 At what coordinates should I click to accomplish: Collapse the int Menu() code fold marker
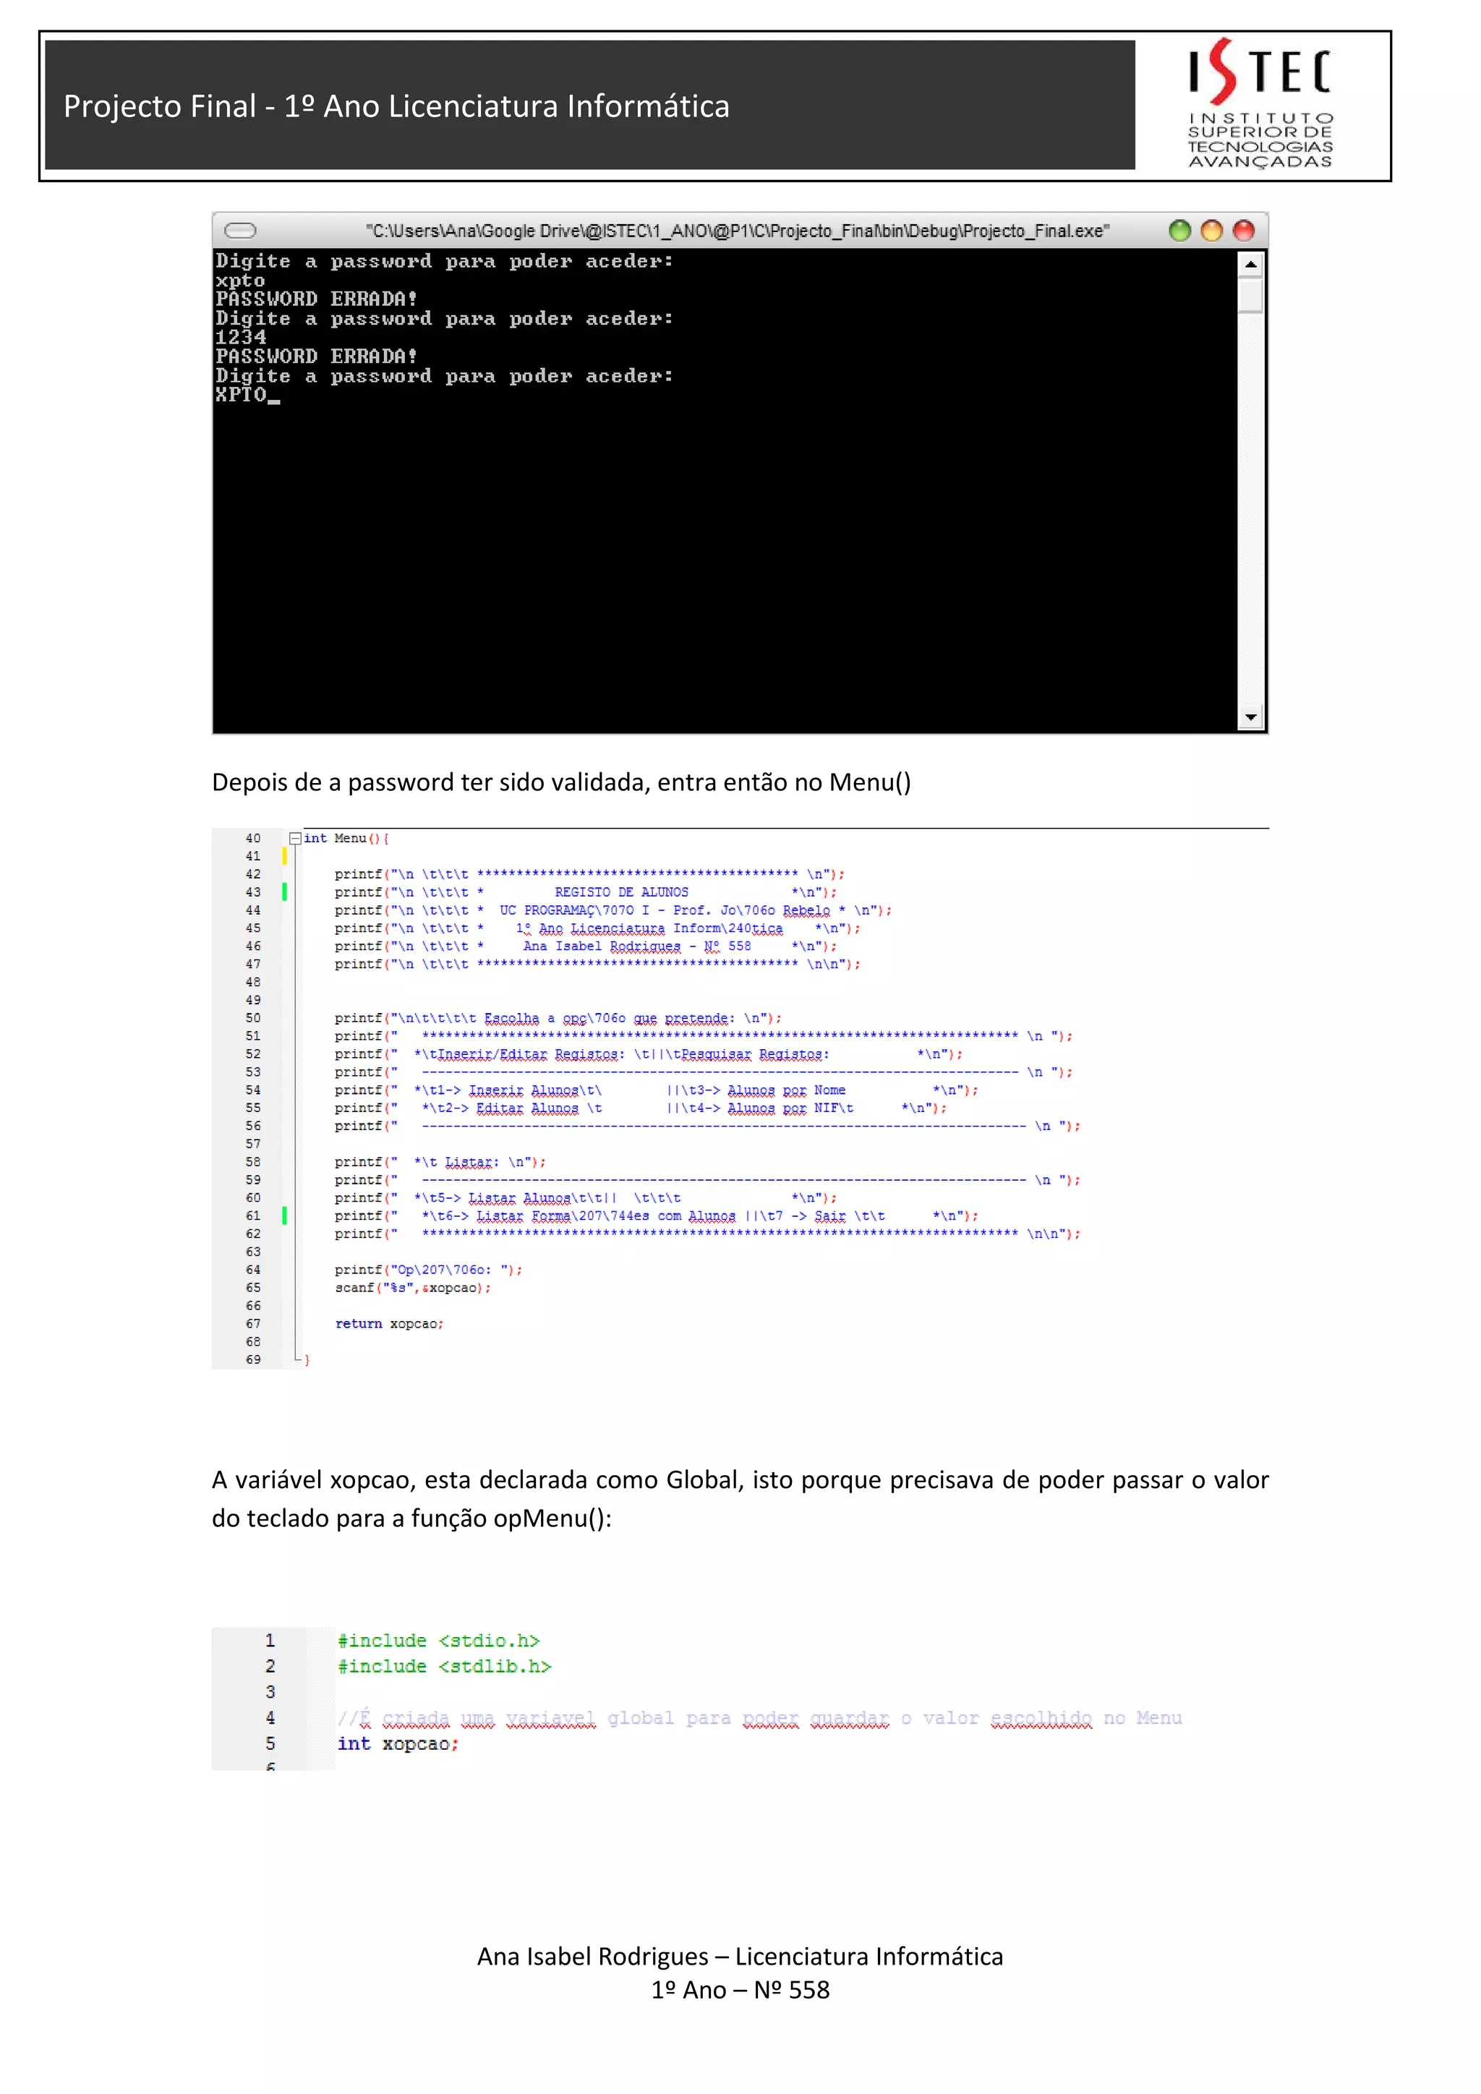tap(294, 838)
